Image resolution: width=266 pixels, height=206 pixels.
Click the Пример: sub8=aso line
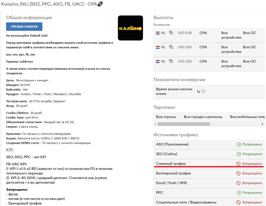[19, 62]
